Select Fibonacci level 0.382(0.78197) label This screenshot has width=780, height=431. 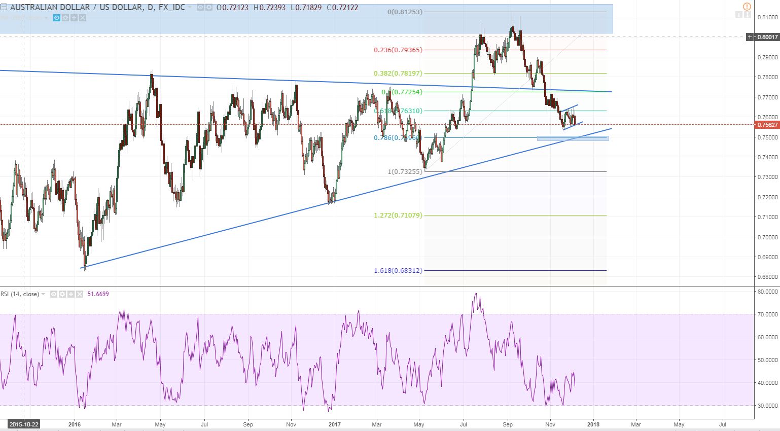click(x=398, y=73)
